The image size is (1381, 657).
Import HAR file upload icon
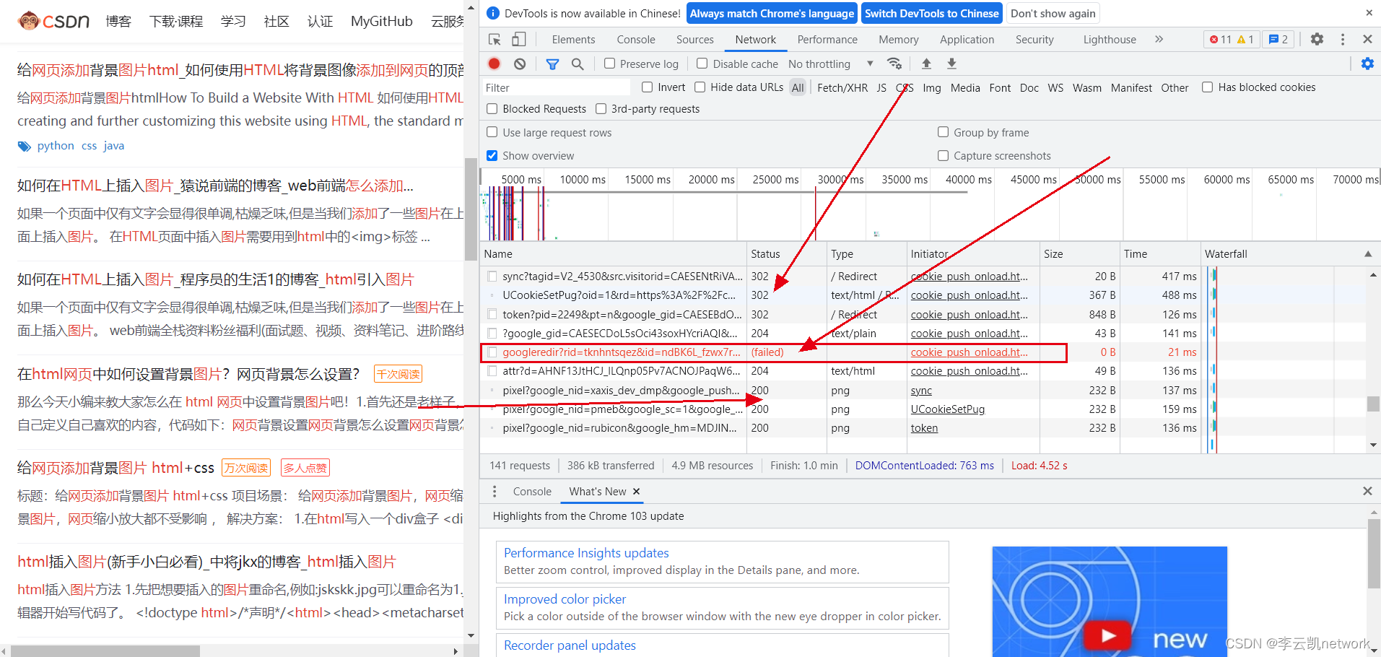coord(926,64)
